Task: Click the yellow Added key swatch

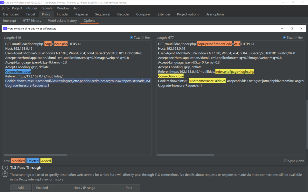Action: 46,161
